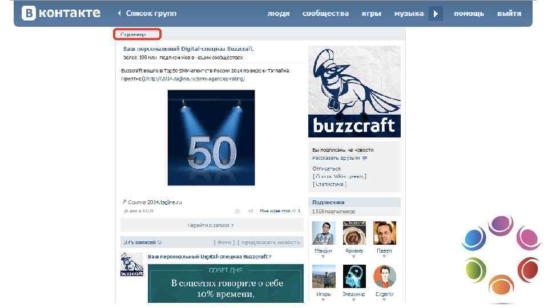Click the speech bubble icon beside Рассказать друзьям
The height and width of the screenshot is (308, 548).
[365, 158]
